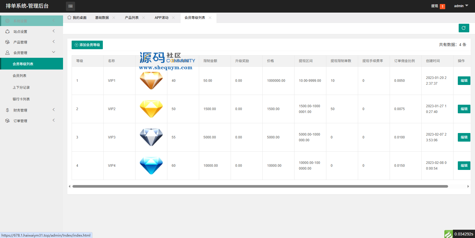The width and height of the screenshot is (475, 238).
Task: Click 编辑 button for VIP2 row
Action: click(x=464, y=109)
